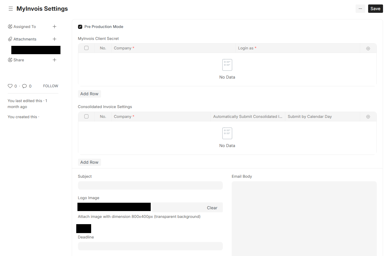Open Consolidated Invoice Settings table gear icon

368,117
